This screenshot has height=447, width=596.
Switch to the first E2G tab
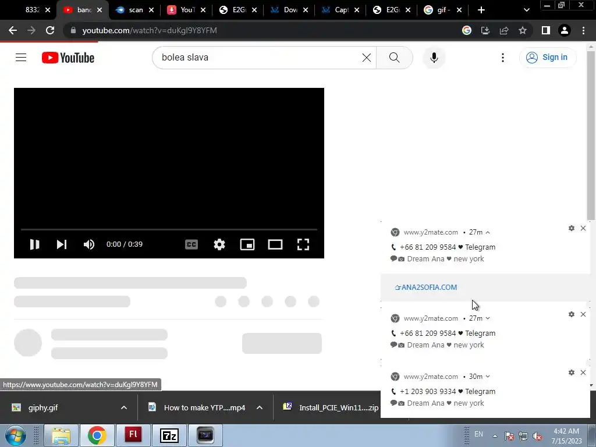coord(238,10)
